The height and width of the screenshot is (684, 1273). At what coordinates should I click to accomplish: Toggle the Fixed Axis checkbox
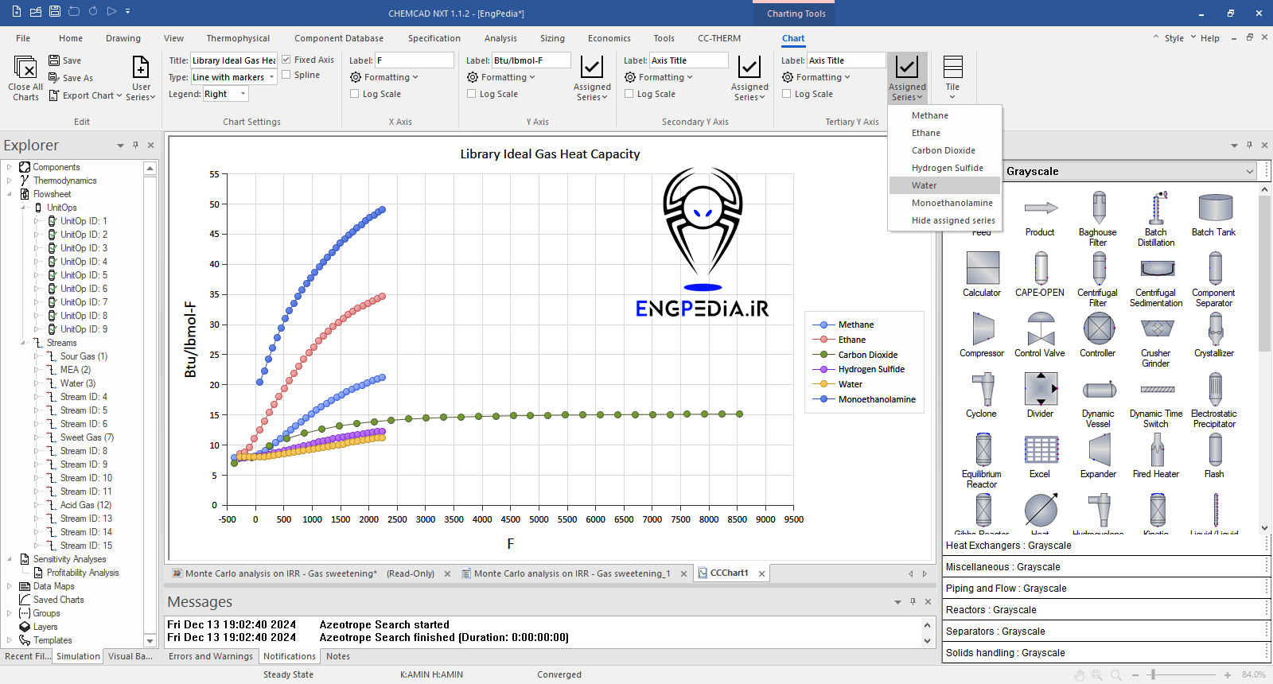(286, 60)
